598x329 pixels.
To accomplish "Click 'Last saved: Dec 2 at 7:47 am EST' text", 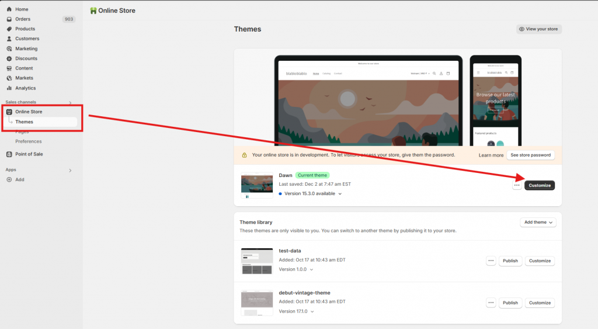I will (x=315, y=184).
